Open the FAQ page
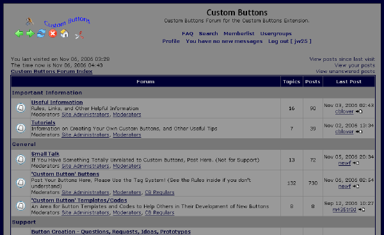This screenshot has height=235, width=384. pyautogui.click(x=188, y=33)
